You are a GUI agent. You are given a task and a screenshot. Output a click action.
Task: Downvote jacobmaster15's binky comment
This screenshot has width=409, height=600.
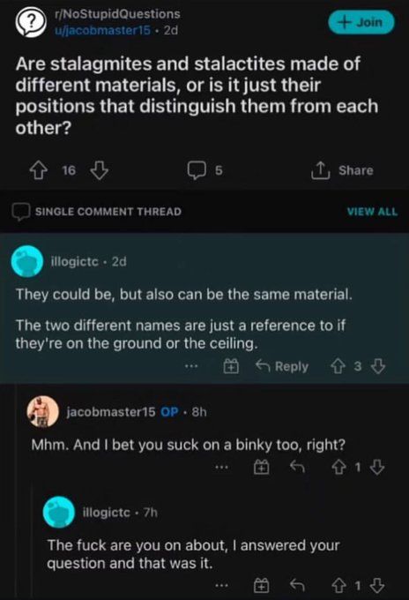pyautogui.click(x=378, y=468)
